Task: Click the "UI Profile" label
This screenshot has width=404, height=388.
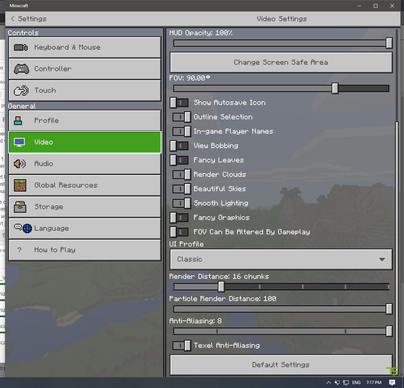Action: (x=187, y=244)
